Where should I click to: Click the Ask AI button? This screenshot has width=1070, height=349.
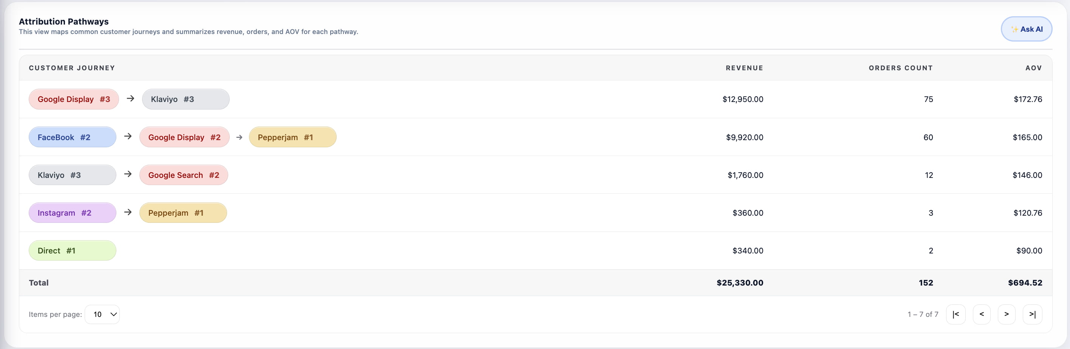click(1026, 29)
